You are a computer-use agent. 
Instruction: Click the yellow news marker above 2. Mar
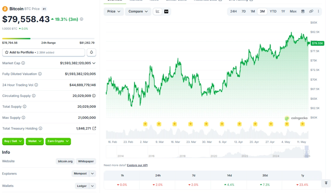[x=145, y=124]
